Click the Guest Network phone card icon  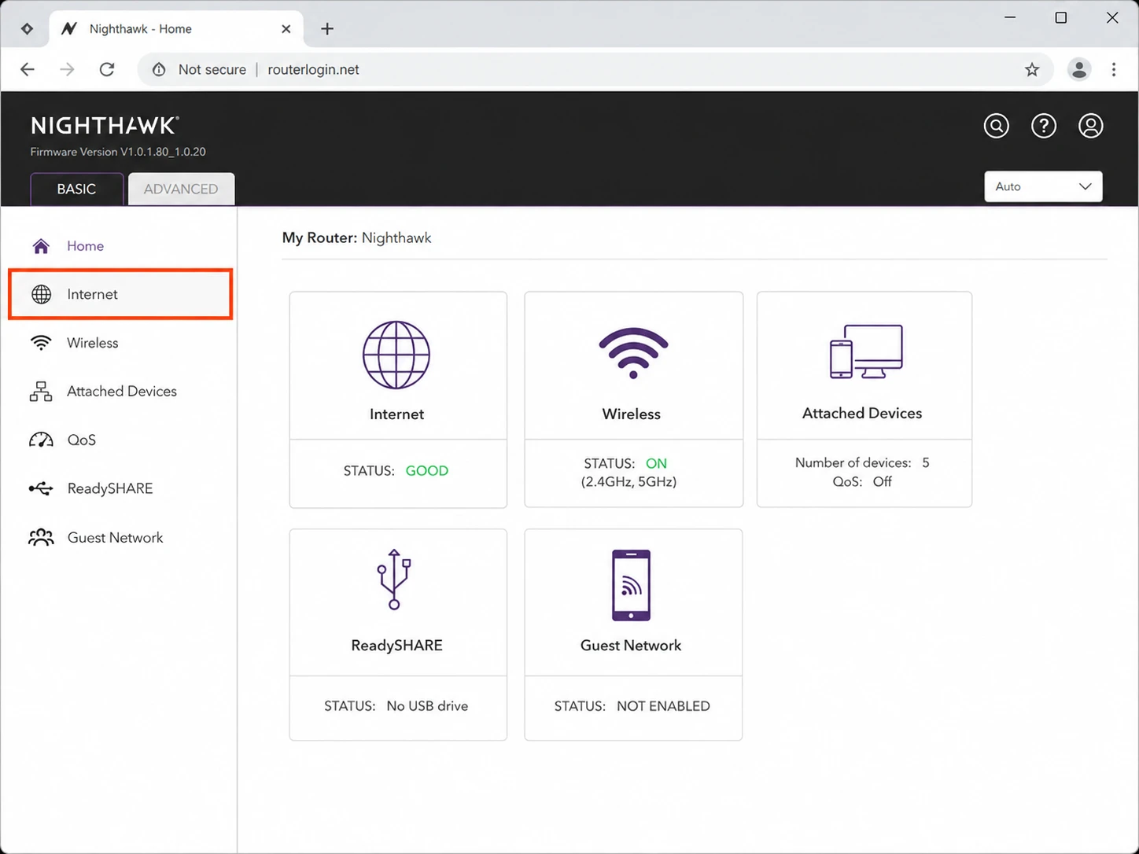(x=631, y=585)
